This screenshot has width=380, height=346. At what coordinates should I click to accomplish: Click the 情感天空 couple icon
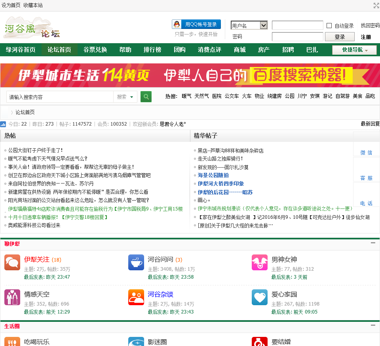[12, 297]
